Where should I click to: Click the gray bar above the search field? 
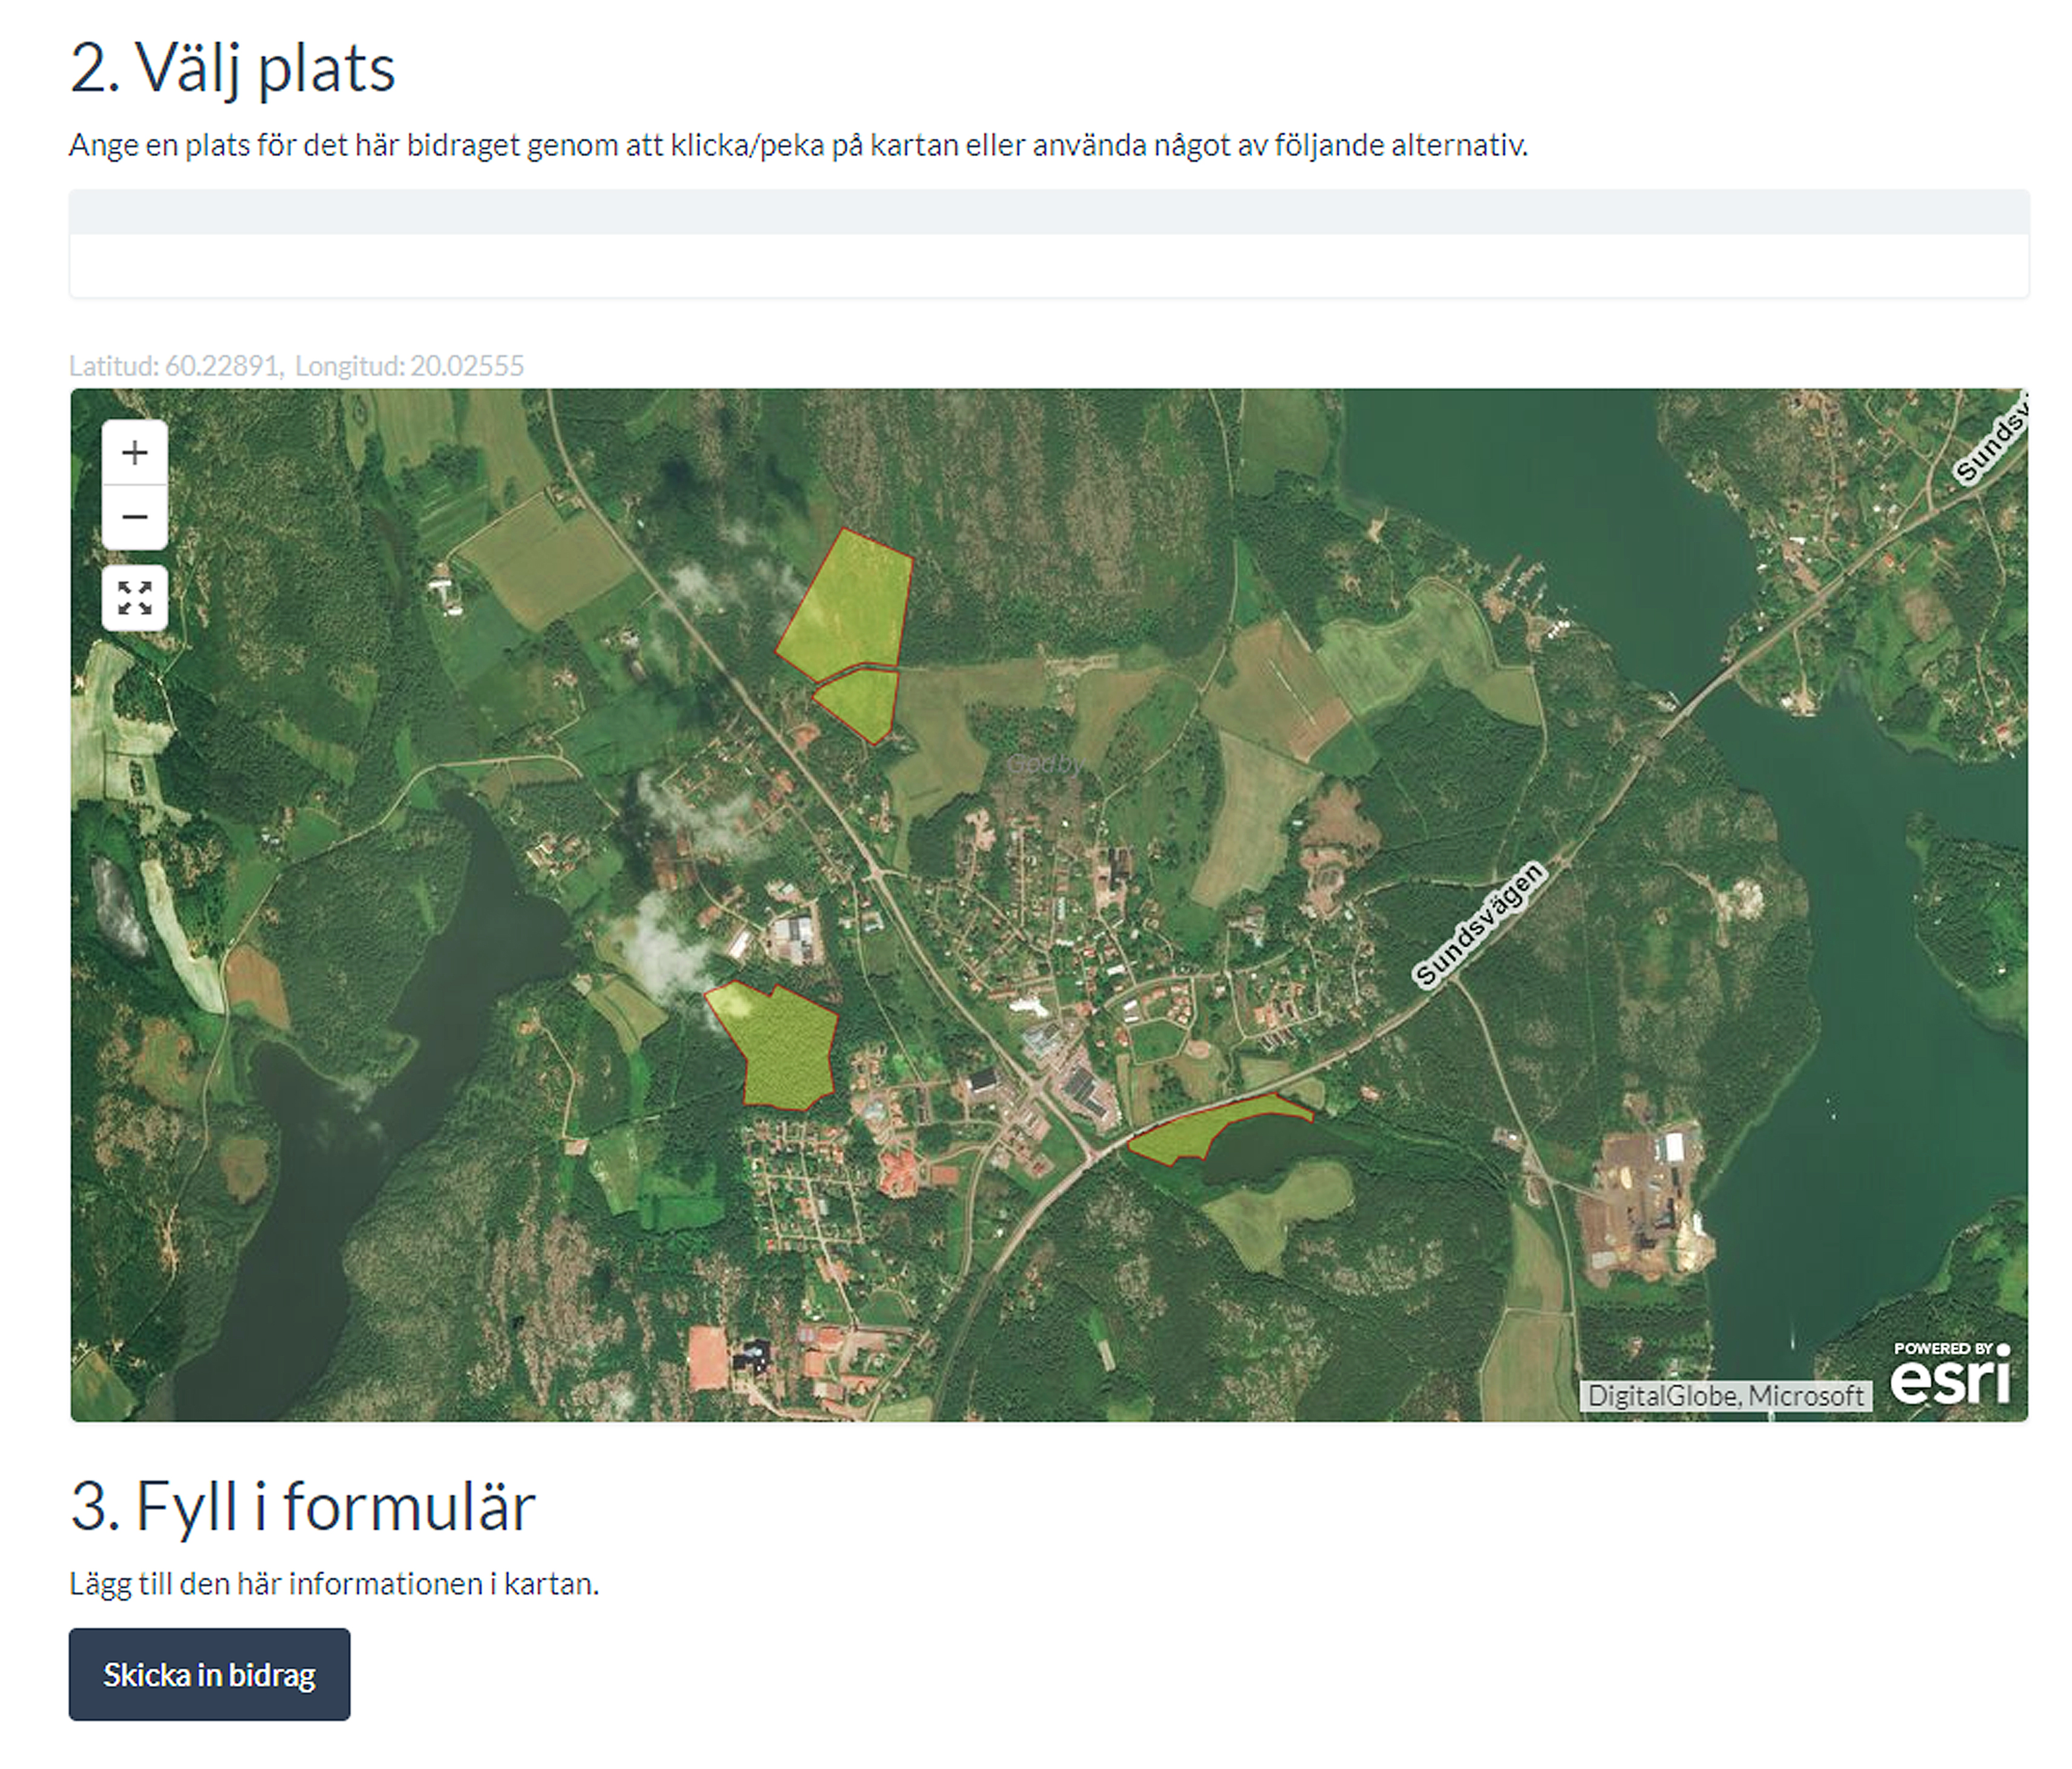(x=1048, y=212)
